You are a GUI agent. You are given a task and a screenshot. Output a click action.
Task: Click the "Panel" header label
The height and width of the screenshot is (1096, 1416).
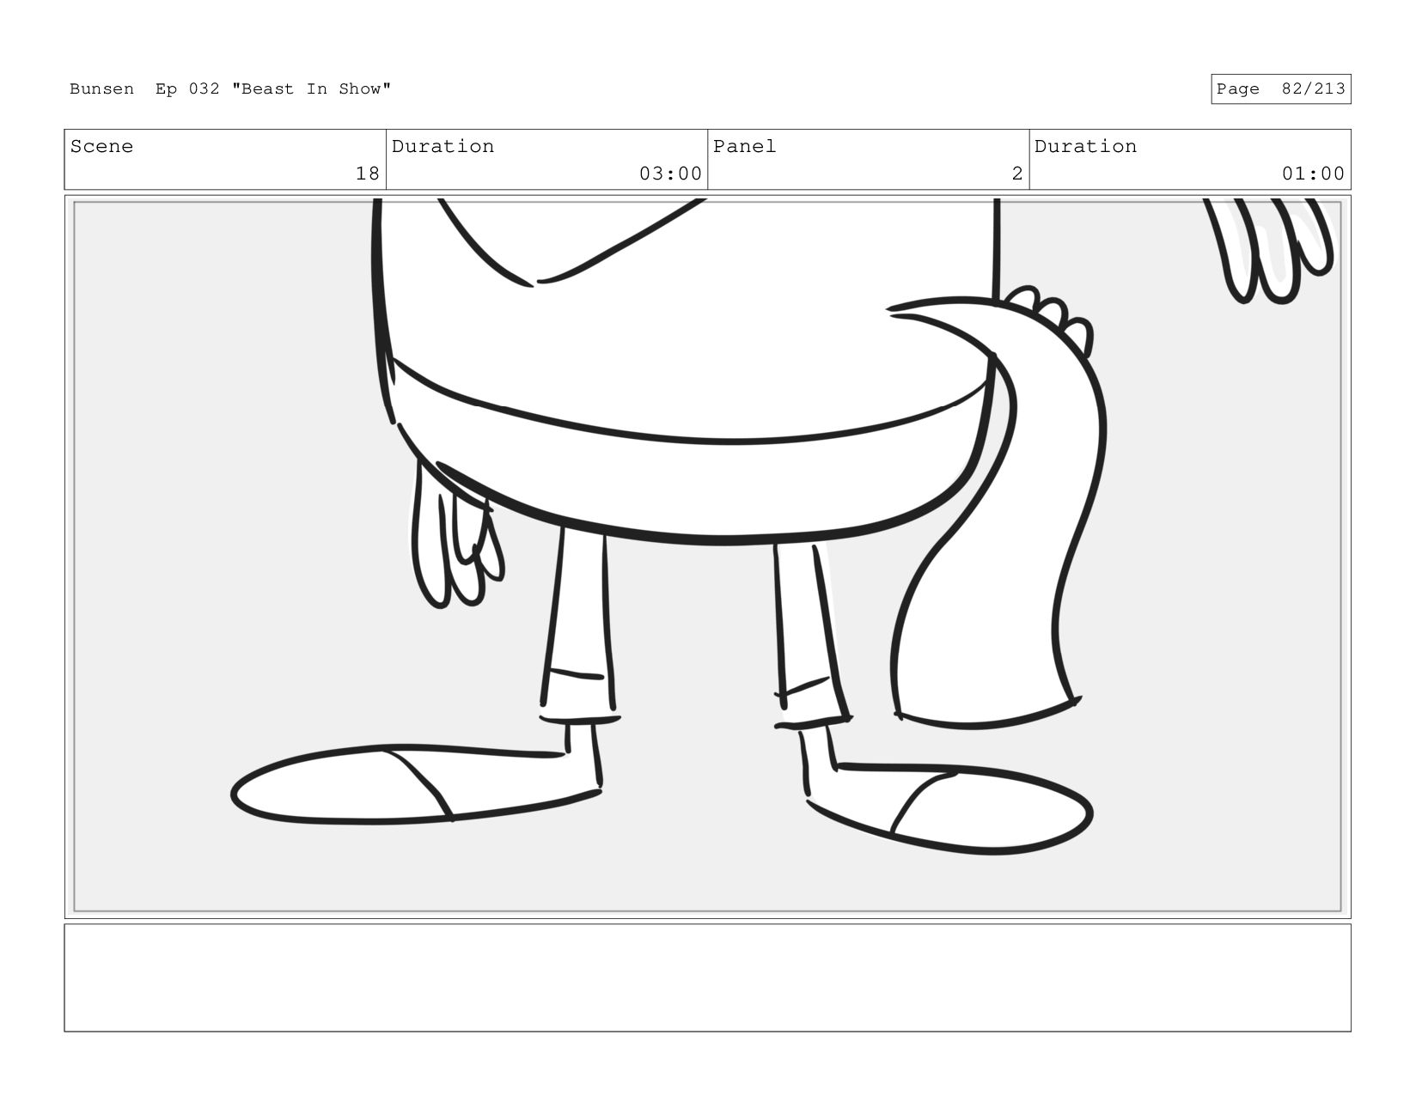pos(744,146)
